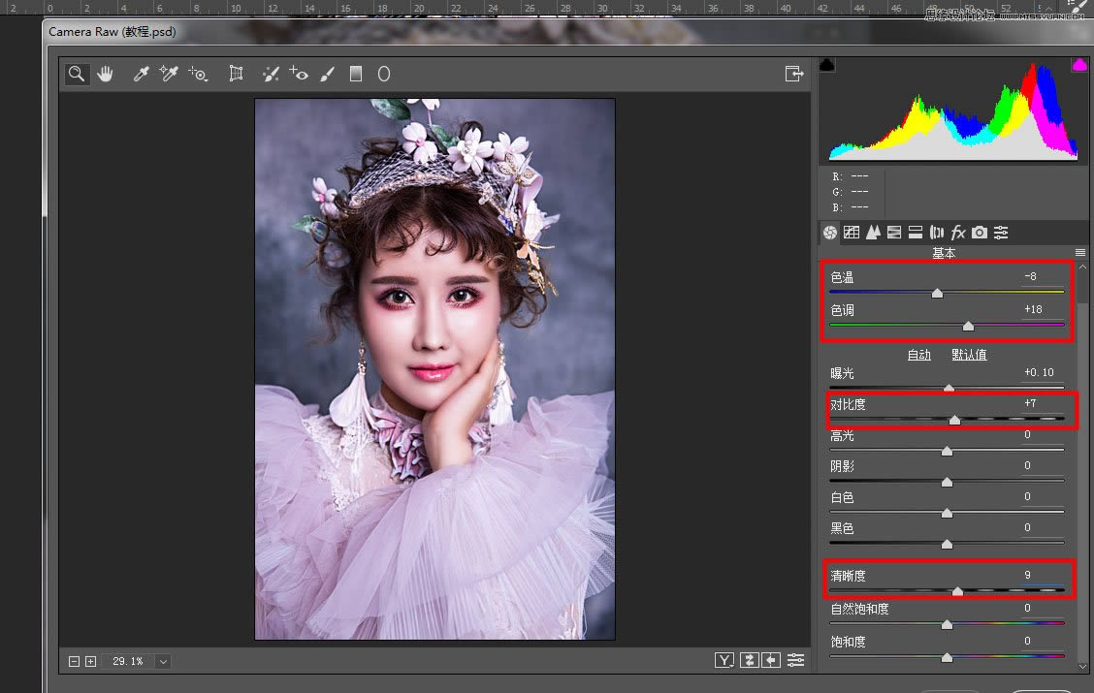Toggle before/after view with Y button
Viewport: 1094px width, 693px height.
724,660
